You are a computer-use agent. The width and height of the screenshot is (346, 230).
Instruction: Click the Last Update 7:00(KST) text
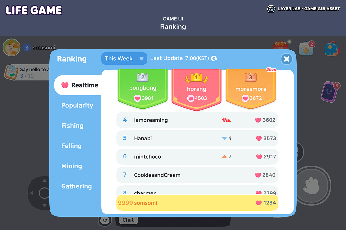pyautogui.click(x=179, y=58)
